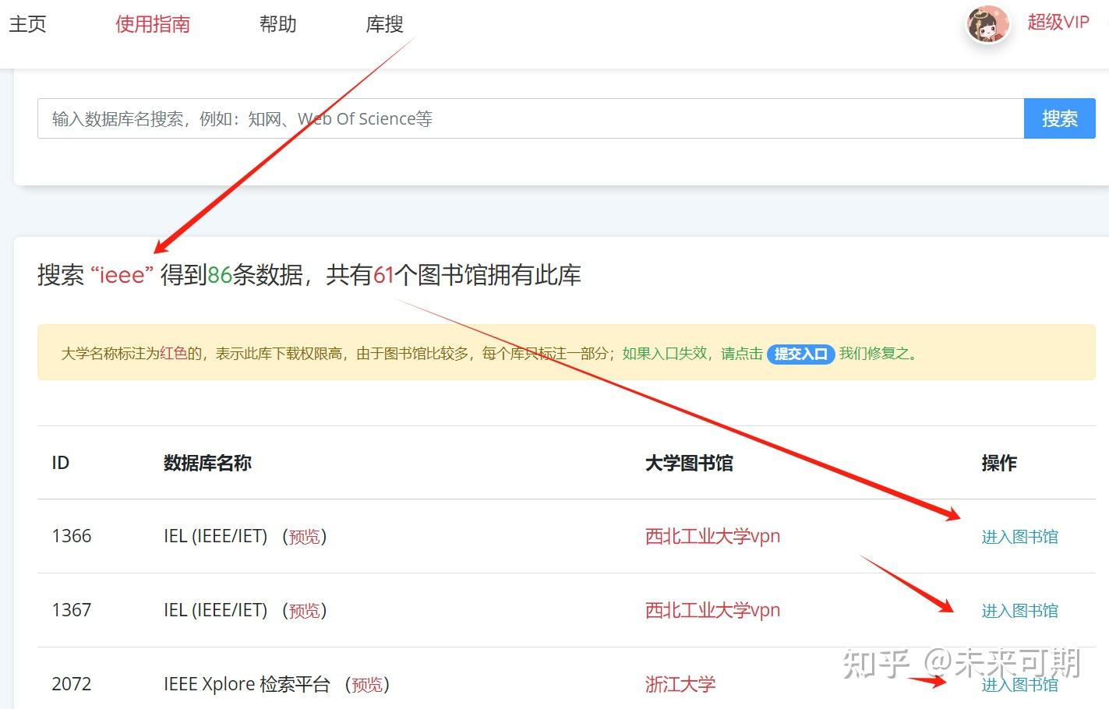Switch to the 使用指南 tab
Viewport: 1109px width, 709px height.
pos(153,24)
